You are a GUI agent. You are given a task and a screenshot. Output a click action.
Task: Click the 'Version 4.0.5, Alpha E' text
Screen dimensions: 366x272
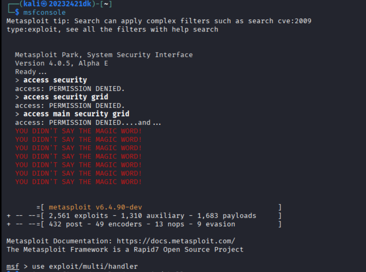click(x=62, y=63)
